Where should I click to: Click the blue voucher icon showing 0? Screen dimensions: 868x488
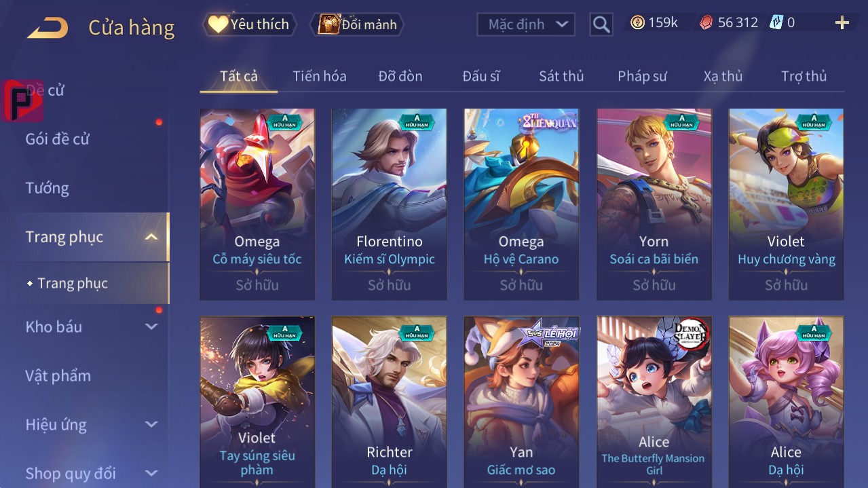pyautogui.click(x=776, y=22)
